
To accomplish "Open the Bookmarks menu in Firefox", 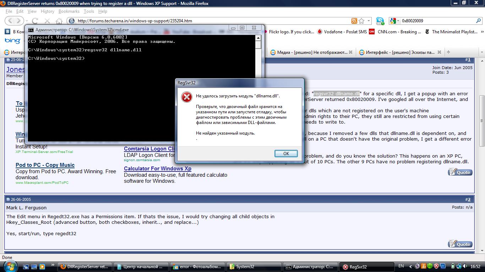I will [69, 11].
